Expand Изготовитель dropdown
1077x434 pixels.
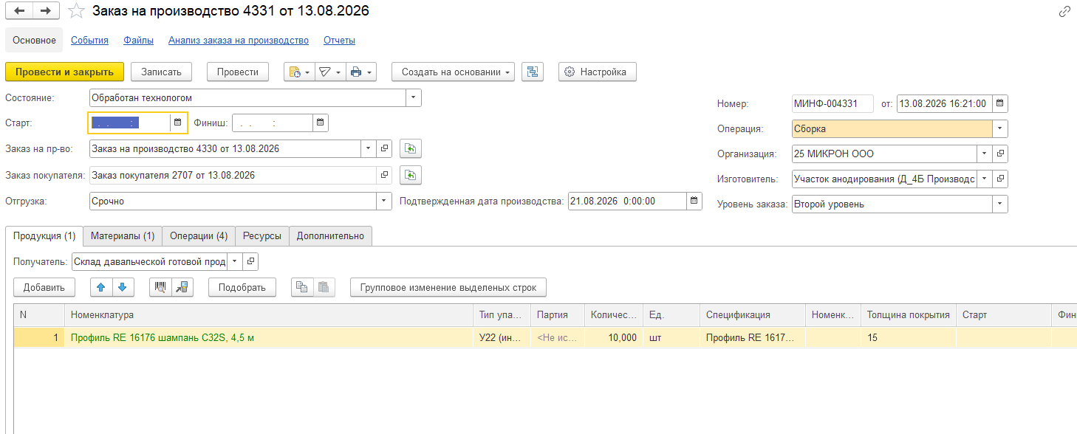click(985, 179)
